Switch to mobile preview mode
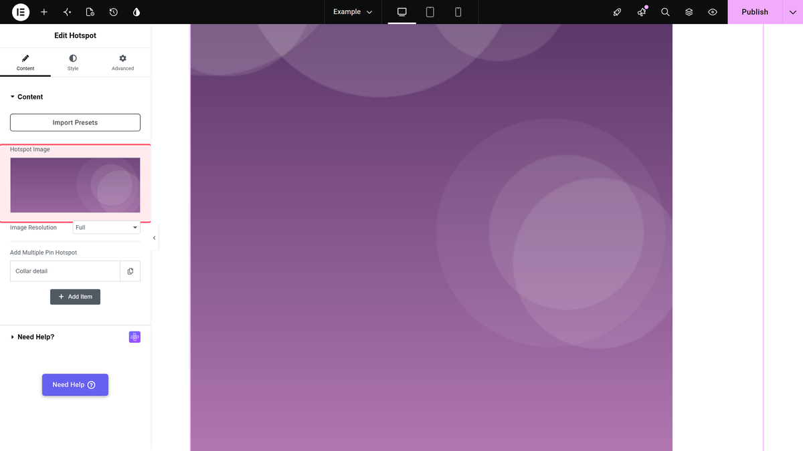 (458, 12)
